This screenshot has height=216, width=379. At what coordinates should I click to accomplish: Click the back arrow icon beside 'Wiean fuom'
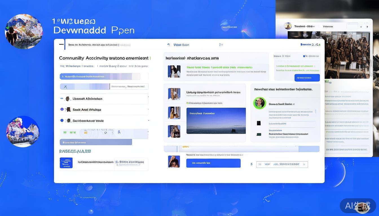(169, 45)
